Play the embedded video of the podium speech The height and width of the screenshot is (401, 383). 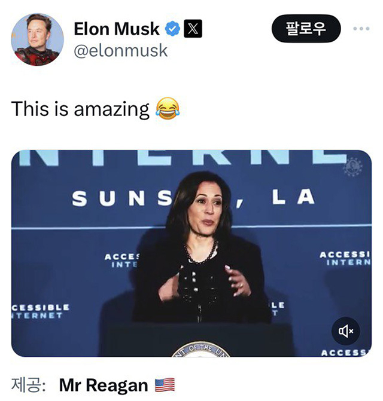pyautogui.click(x=191, y=253)
